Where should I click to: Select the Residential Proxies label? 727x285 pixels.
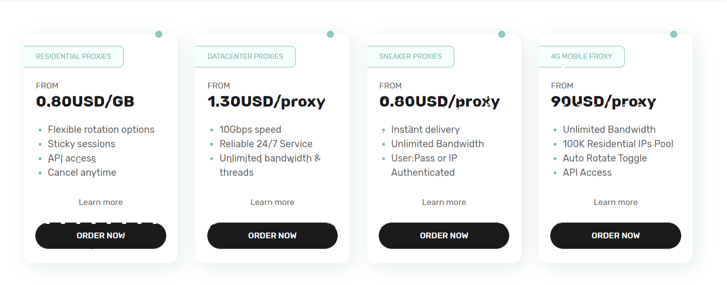pos(74,56)
